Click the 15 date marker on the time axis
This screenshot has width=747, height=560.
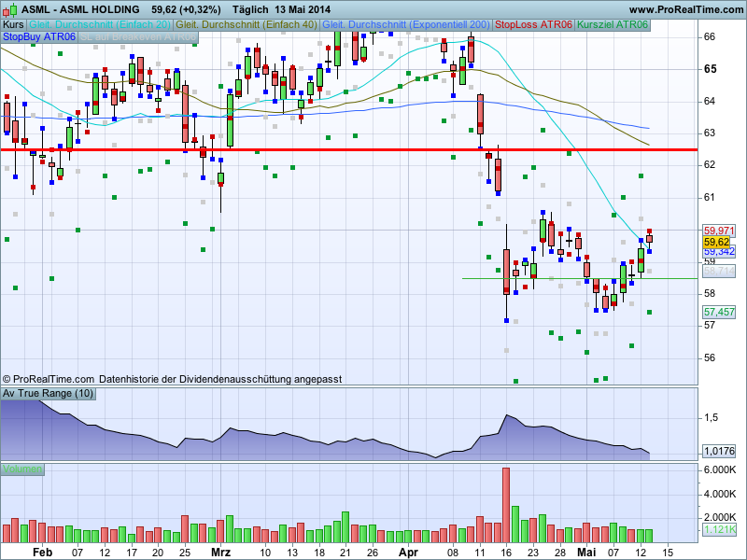point(668,553)
